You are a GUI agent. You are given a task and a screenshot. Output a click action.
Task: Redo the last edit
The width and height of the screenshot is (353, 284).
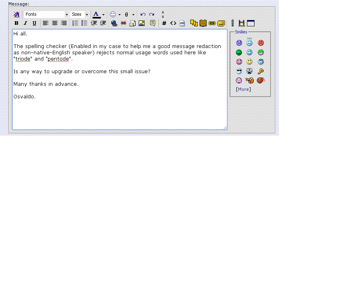(152, 15)
